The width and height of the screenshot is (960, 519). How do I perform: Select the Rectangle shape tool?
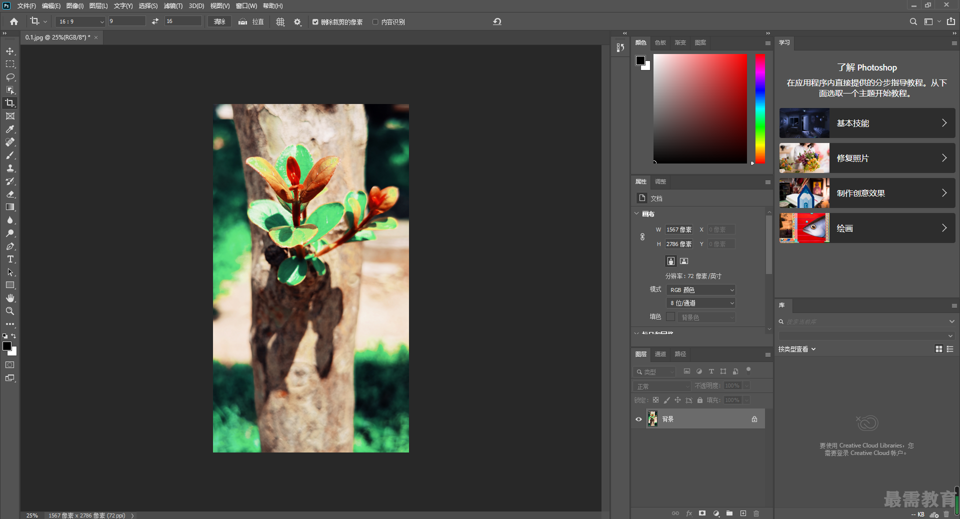point(10,285)
